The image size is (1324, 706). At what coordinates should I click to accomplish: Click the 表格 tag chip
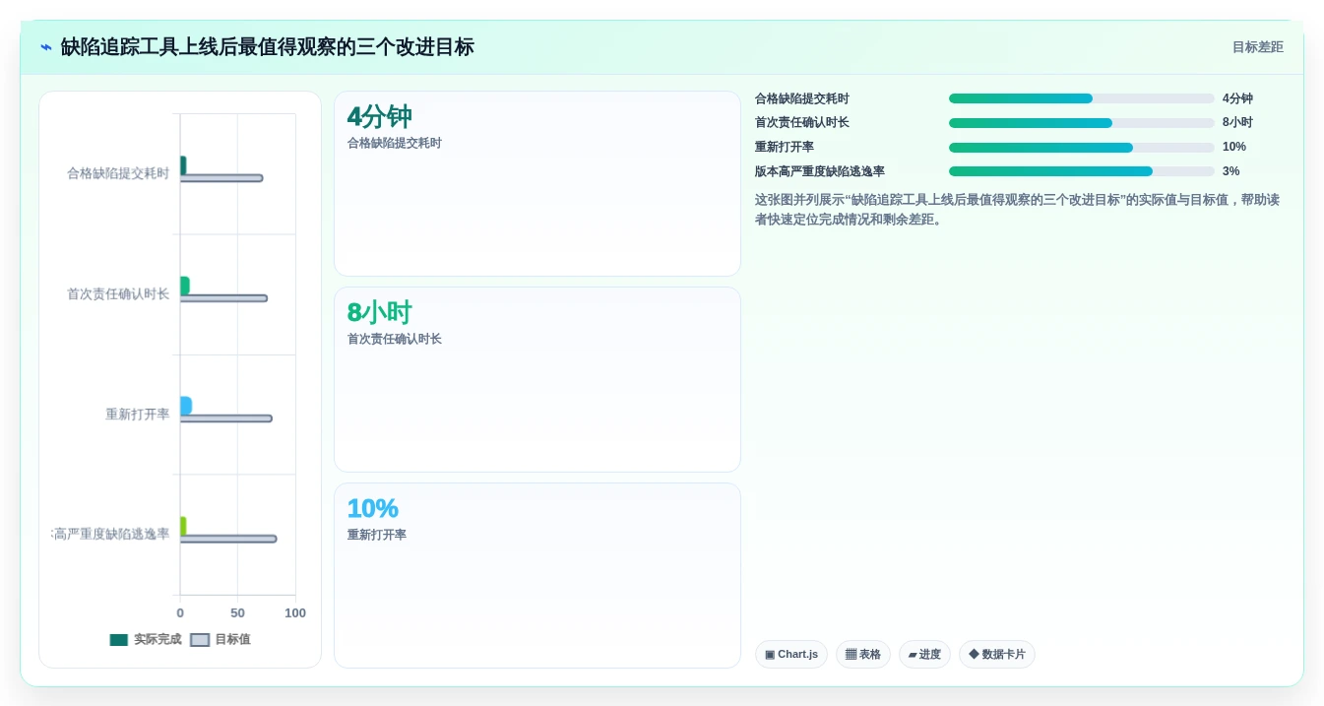(863, 655)
